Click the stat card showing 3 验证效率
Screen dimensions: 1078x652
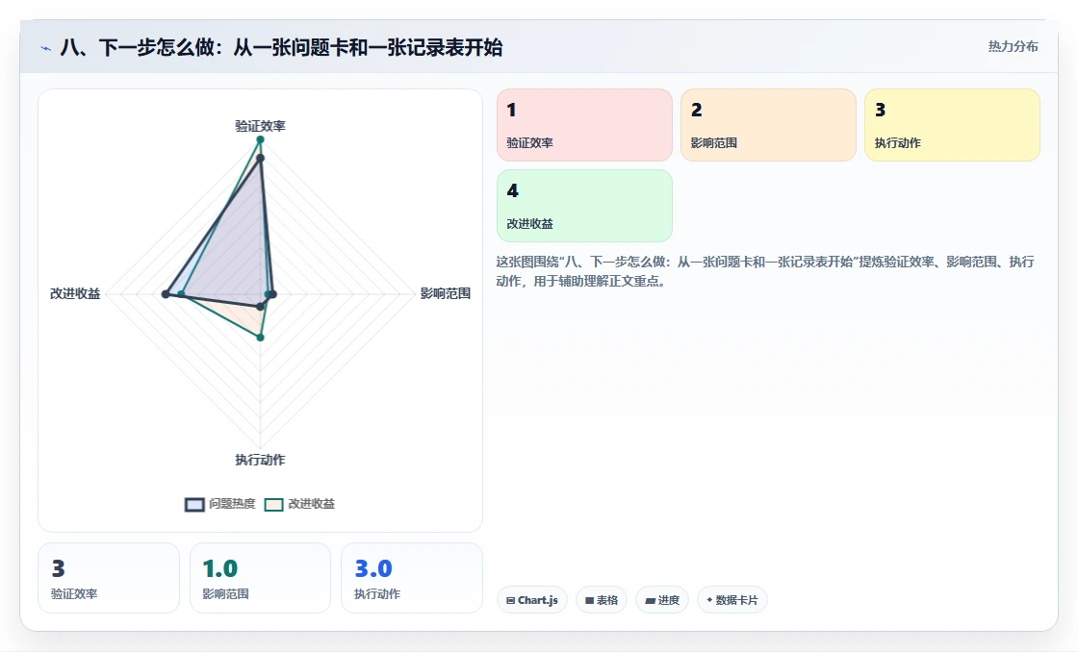tap(109, 578)
